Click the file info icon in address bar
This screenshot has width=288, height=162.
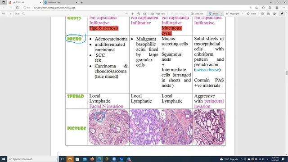(25, 8)
